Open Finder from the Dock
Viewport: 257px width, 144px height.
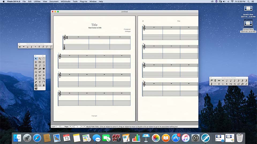[17, 138]
